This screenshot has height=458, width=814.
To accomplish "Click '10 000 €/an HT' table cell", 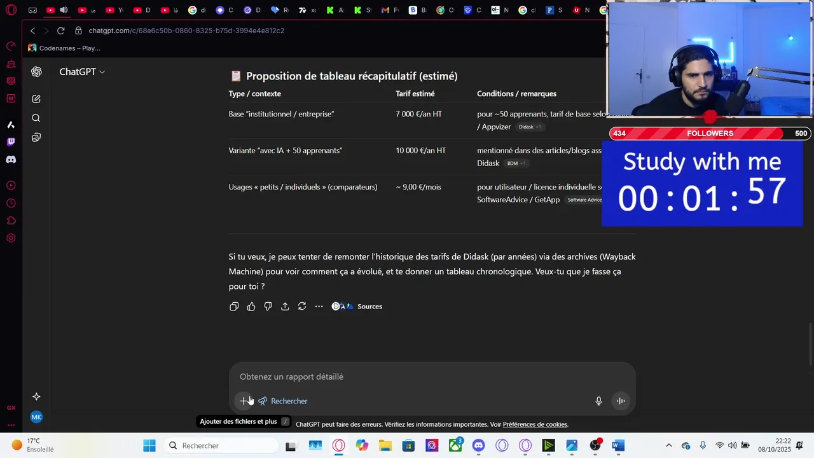I will 420,151.
